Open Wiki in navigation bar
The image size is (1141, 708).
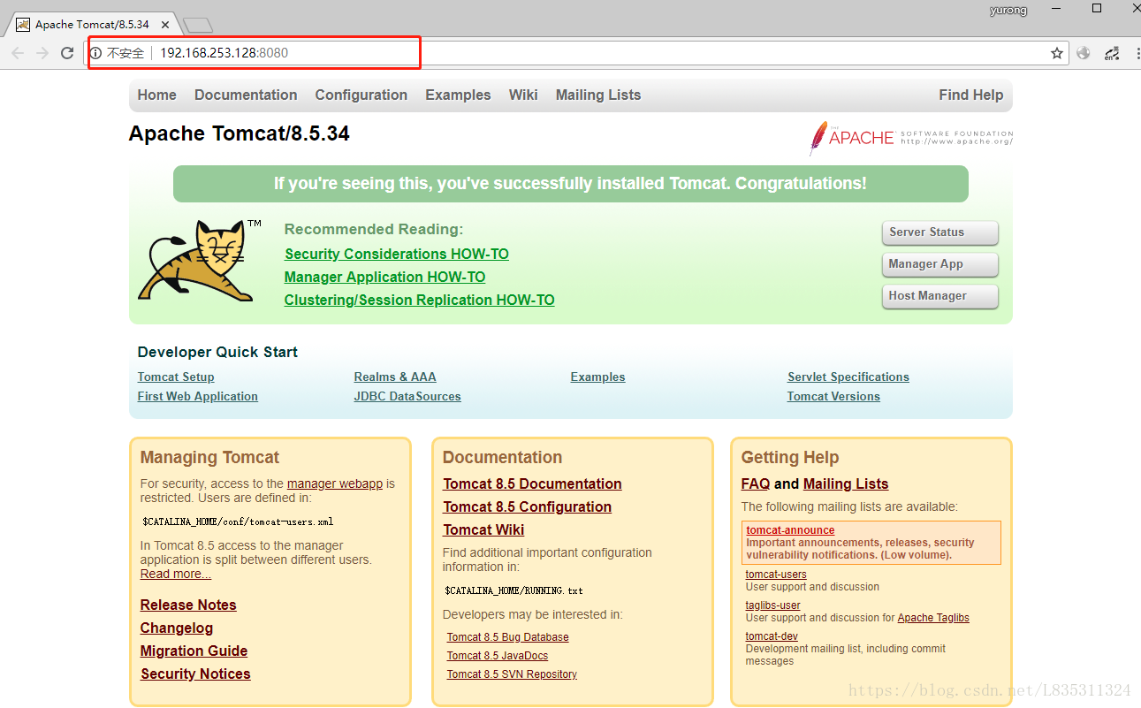[523, 95]
